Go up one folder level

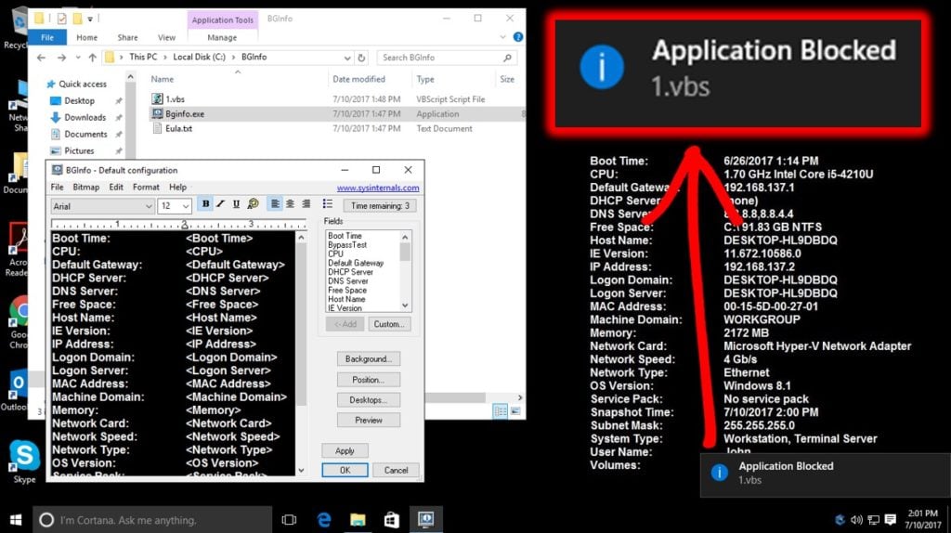pos(92,58)
